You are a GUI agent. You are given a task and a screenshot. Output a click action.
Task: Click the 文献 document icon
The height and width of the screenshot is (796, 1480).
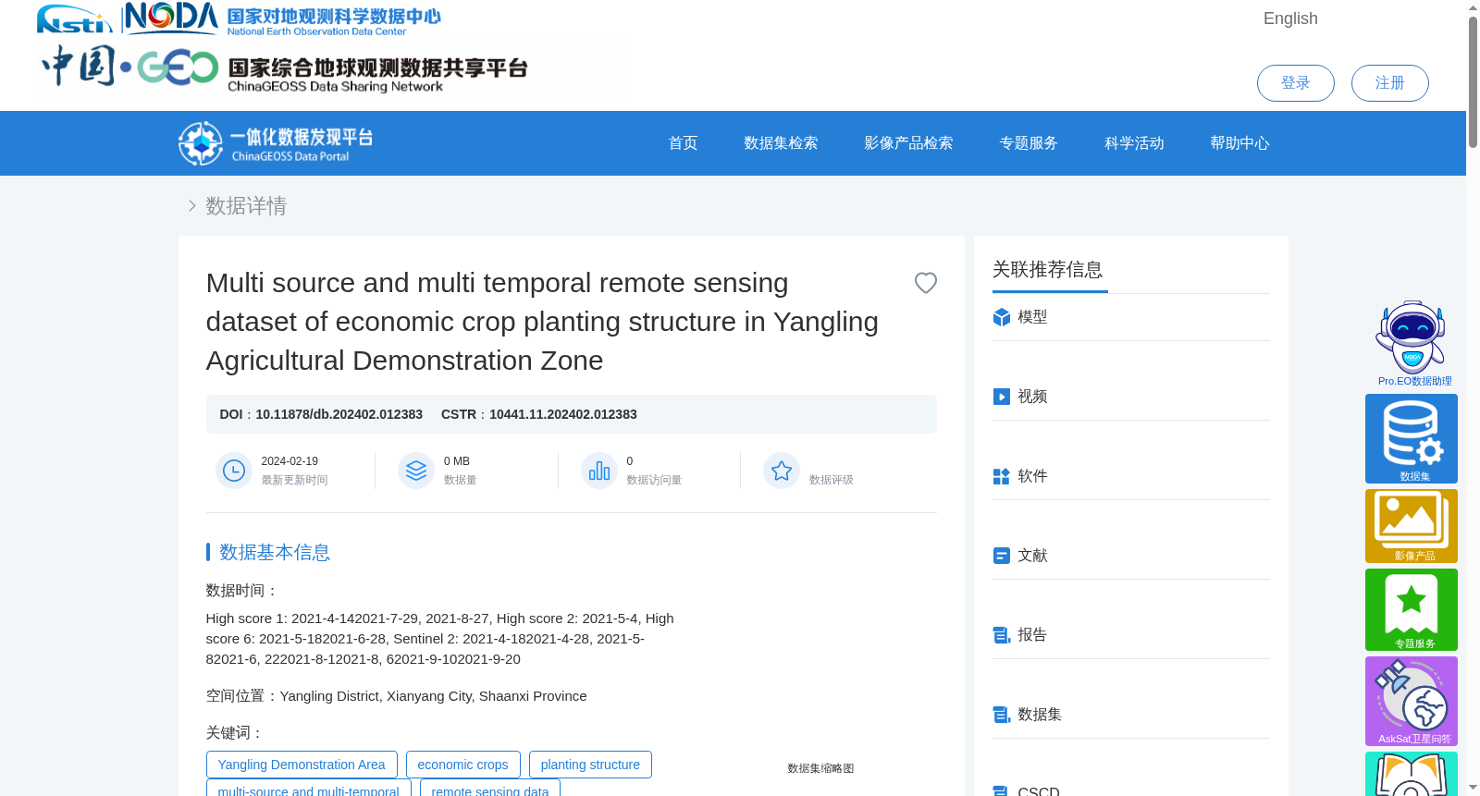click(x=1002, y=556)
